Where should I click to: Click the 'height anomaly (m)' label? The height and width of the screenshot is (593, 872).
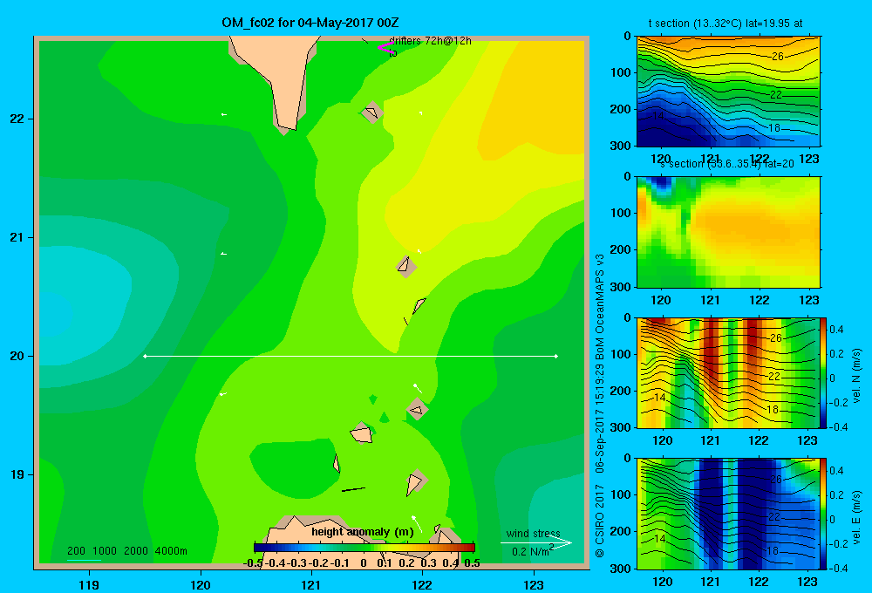click(363, 532)
